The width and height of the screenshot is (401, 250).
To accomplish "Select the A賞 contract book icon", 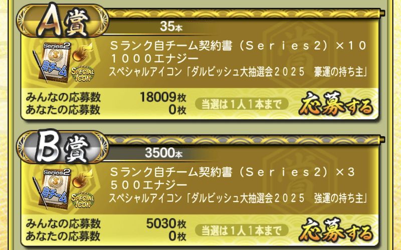I will [51, 63].
